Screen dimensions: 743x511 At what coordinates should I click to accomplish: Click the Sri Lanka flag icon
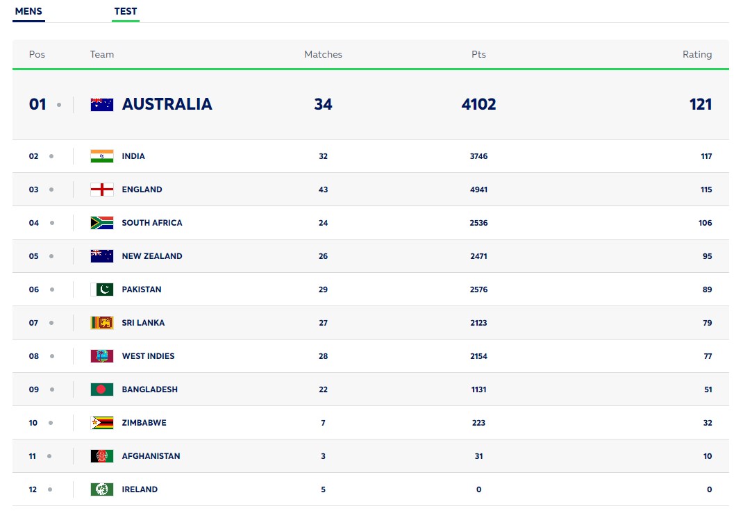[x=102, y=323]
